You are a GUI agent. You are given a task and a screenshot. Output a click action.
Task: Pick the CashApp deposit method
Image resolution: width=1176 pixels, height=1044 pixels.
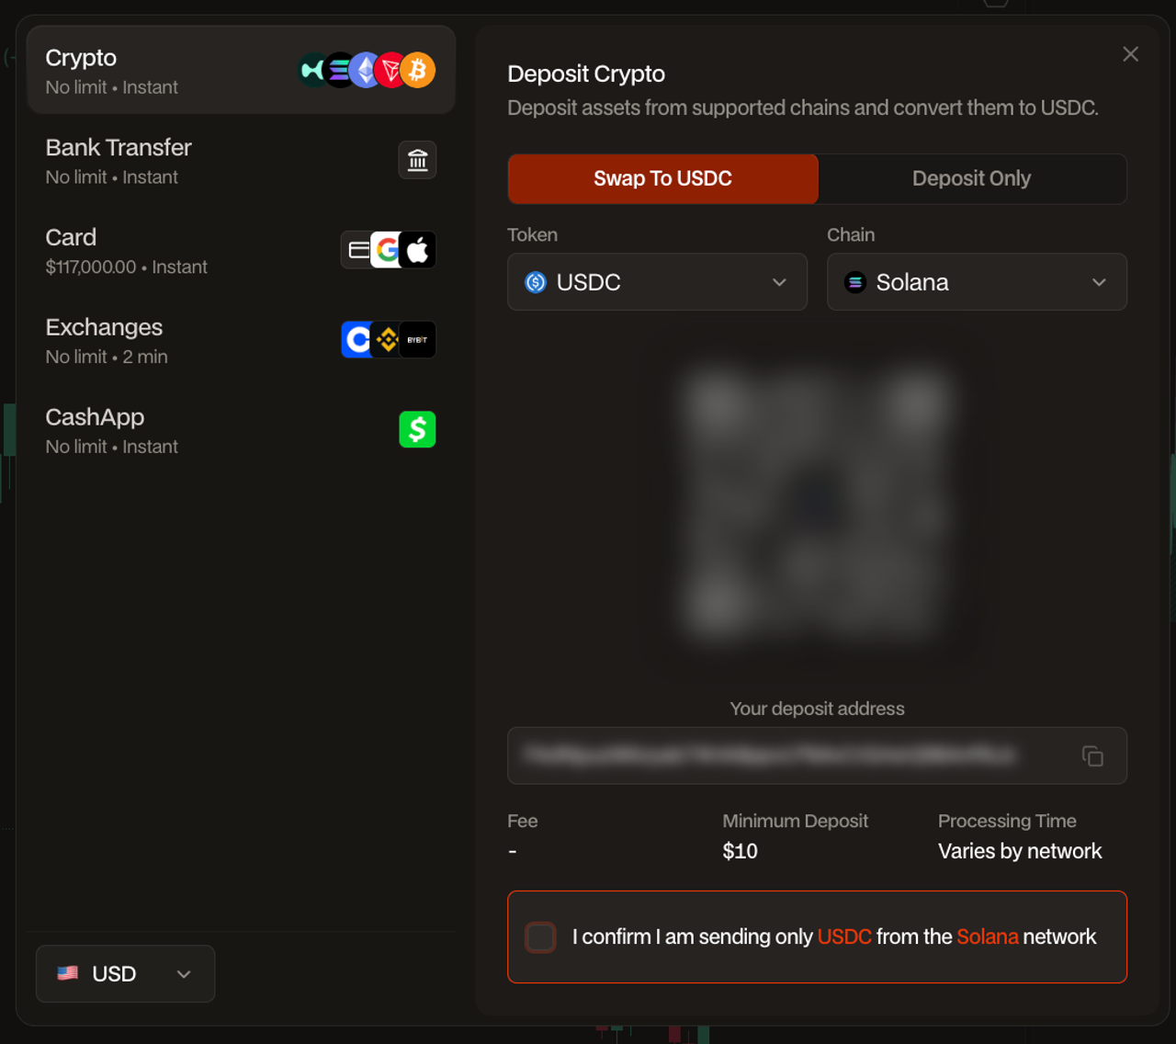coord(241,431)
